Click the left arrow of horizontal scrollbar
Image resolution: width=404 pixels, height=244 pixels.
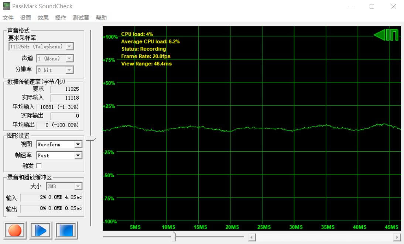pos(252,237)
